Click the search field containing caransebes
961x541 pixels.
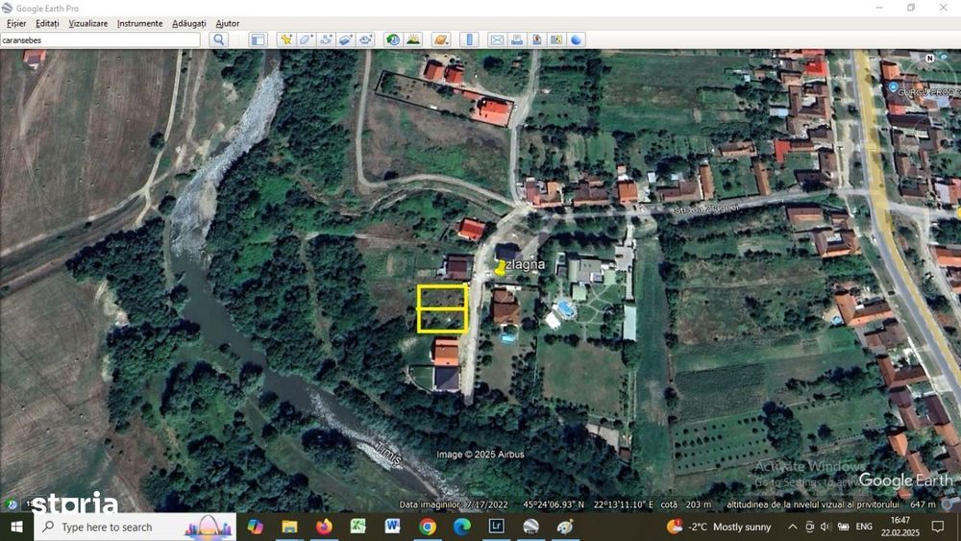(x=100, y=39)
